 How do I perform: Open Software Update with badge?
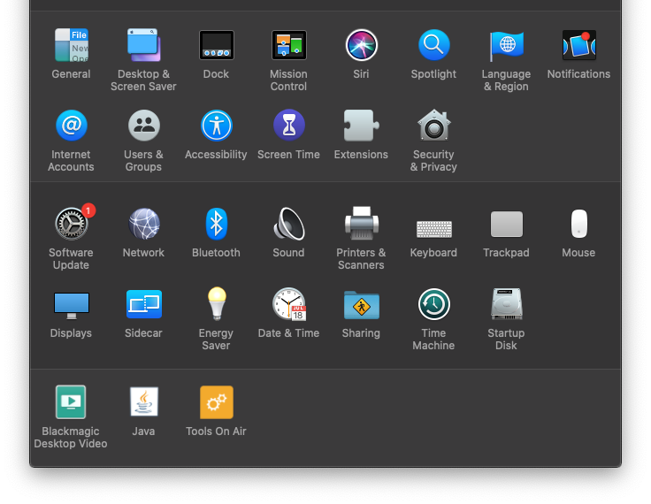coord(72,224)
